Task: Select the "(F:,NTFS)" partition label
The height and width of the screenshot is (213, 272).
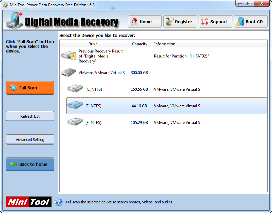Action: (93, 122)
